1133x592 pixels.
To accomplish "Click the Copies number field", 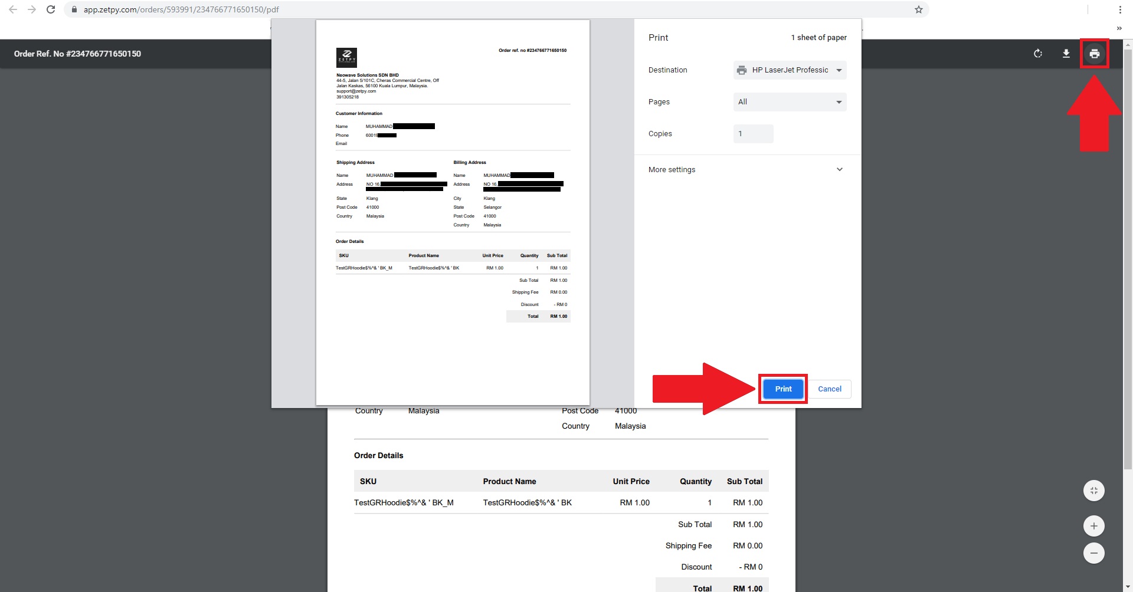I will click(754, 134).
